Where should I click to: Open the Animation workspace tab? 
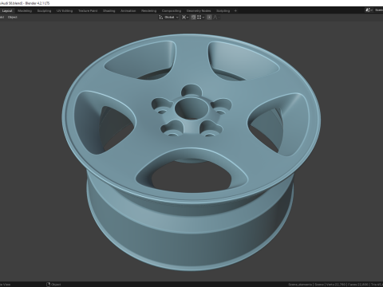128,11
